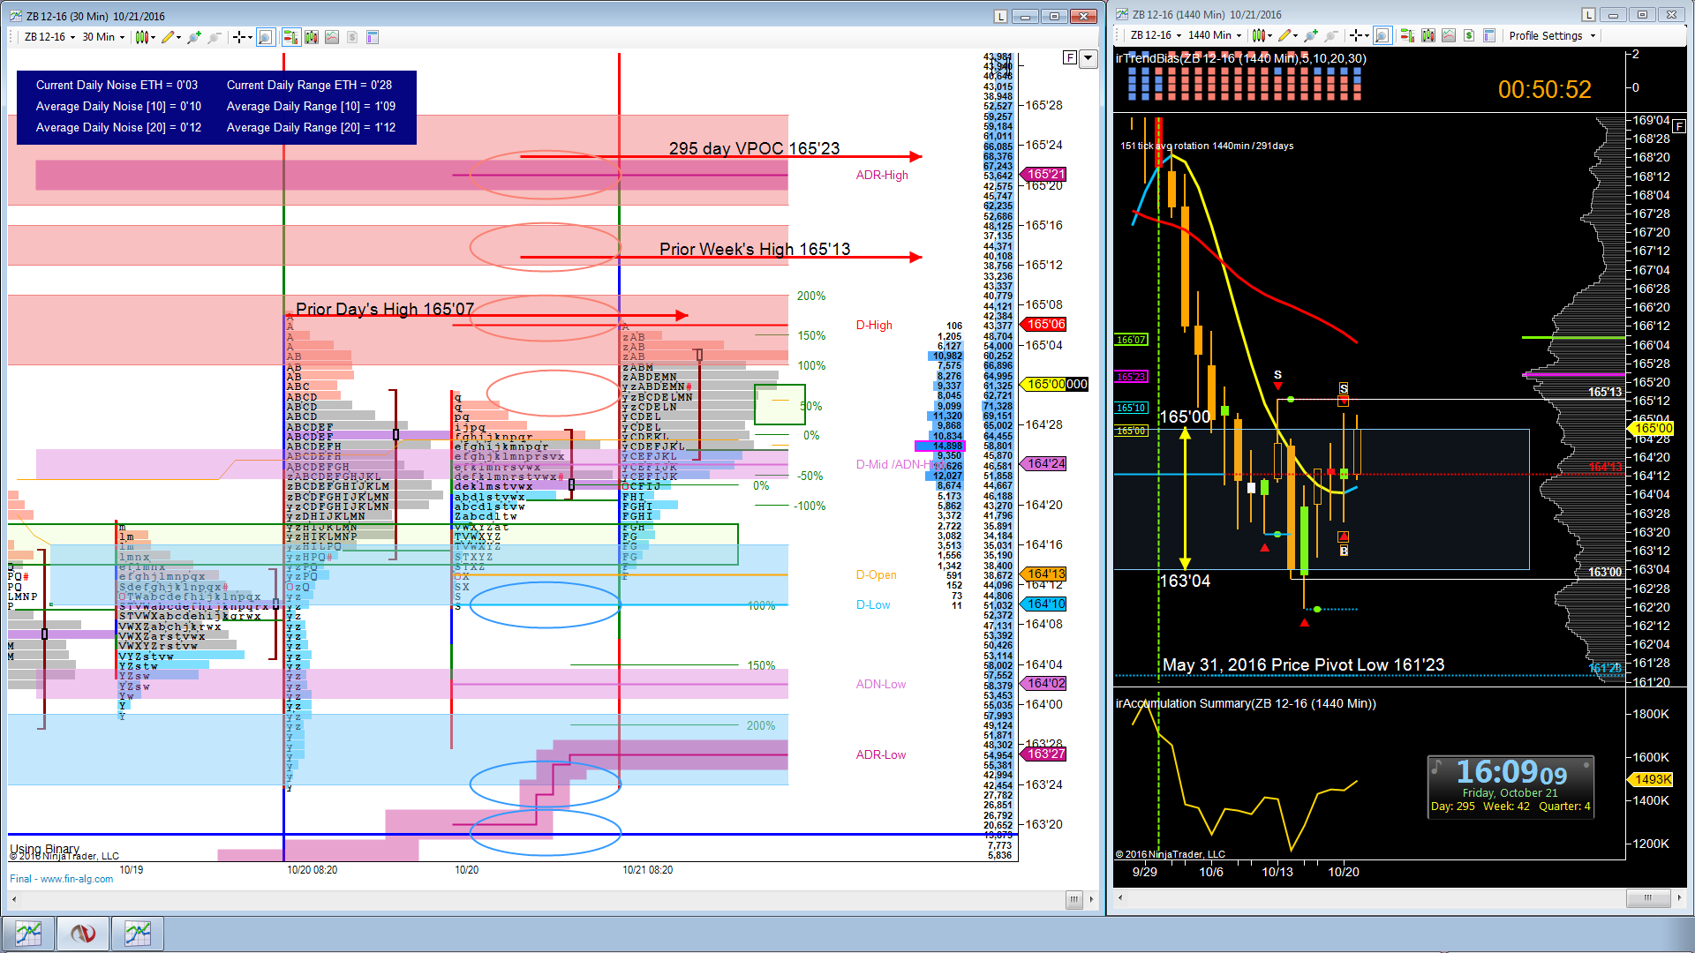Click the 16:09 clock display
1695x953 pixels.
(x=1510, y=772)
